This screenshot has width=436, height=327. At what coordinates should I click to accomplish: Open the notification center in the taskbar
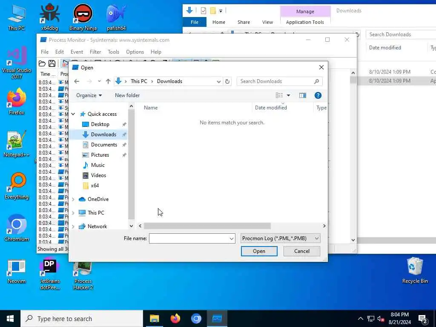(423, 319)
